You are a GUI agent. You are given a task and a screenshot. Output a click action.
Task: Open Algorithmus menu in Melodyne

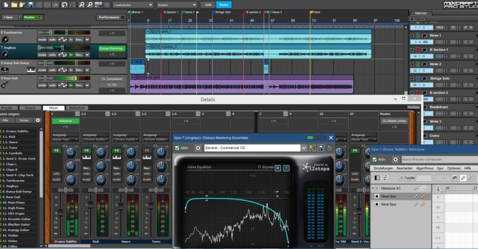(424, 168)
